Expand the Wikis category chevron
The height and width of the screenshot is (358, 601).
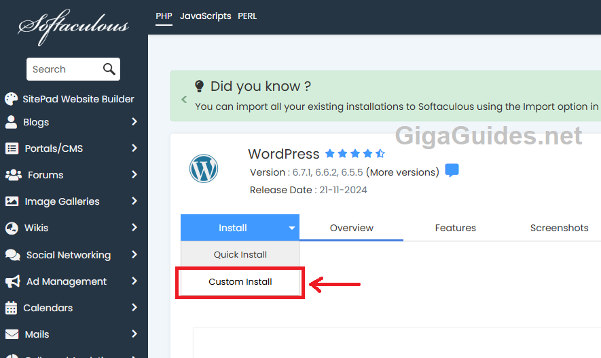tap(134, 227)
